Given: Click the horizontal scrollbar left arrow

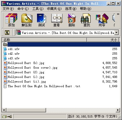Looking at the screenshot, I should (4, 110).
